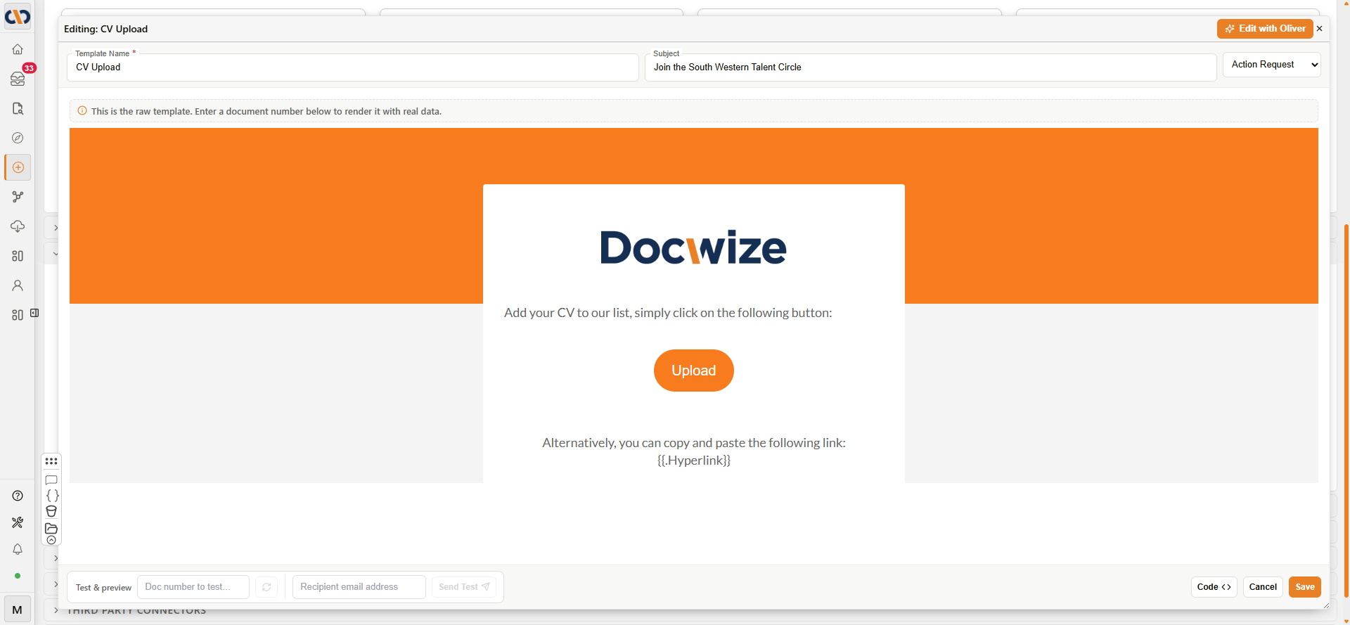The width and height of the screenshot is (1350, 625).
Task: Open the folder icon in floating toolbar
Action: [51, 528]
